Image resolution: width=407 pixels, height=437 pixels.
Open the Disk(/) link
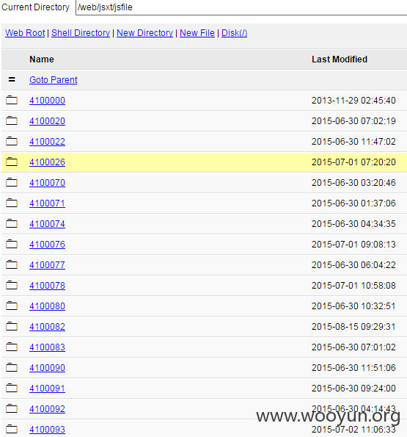[x=234, y=33]
